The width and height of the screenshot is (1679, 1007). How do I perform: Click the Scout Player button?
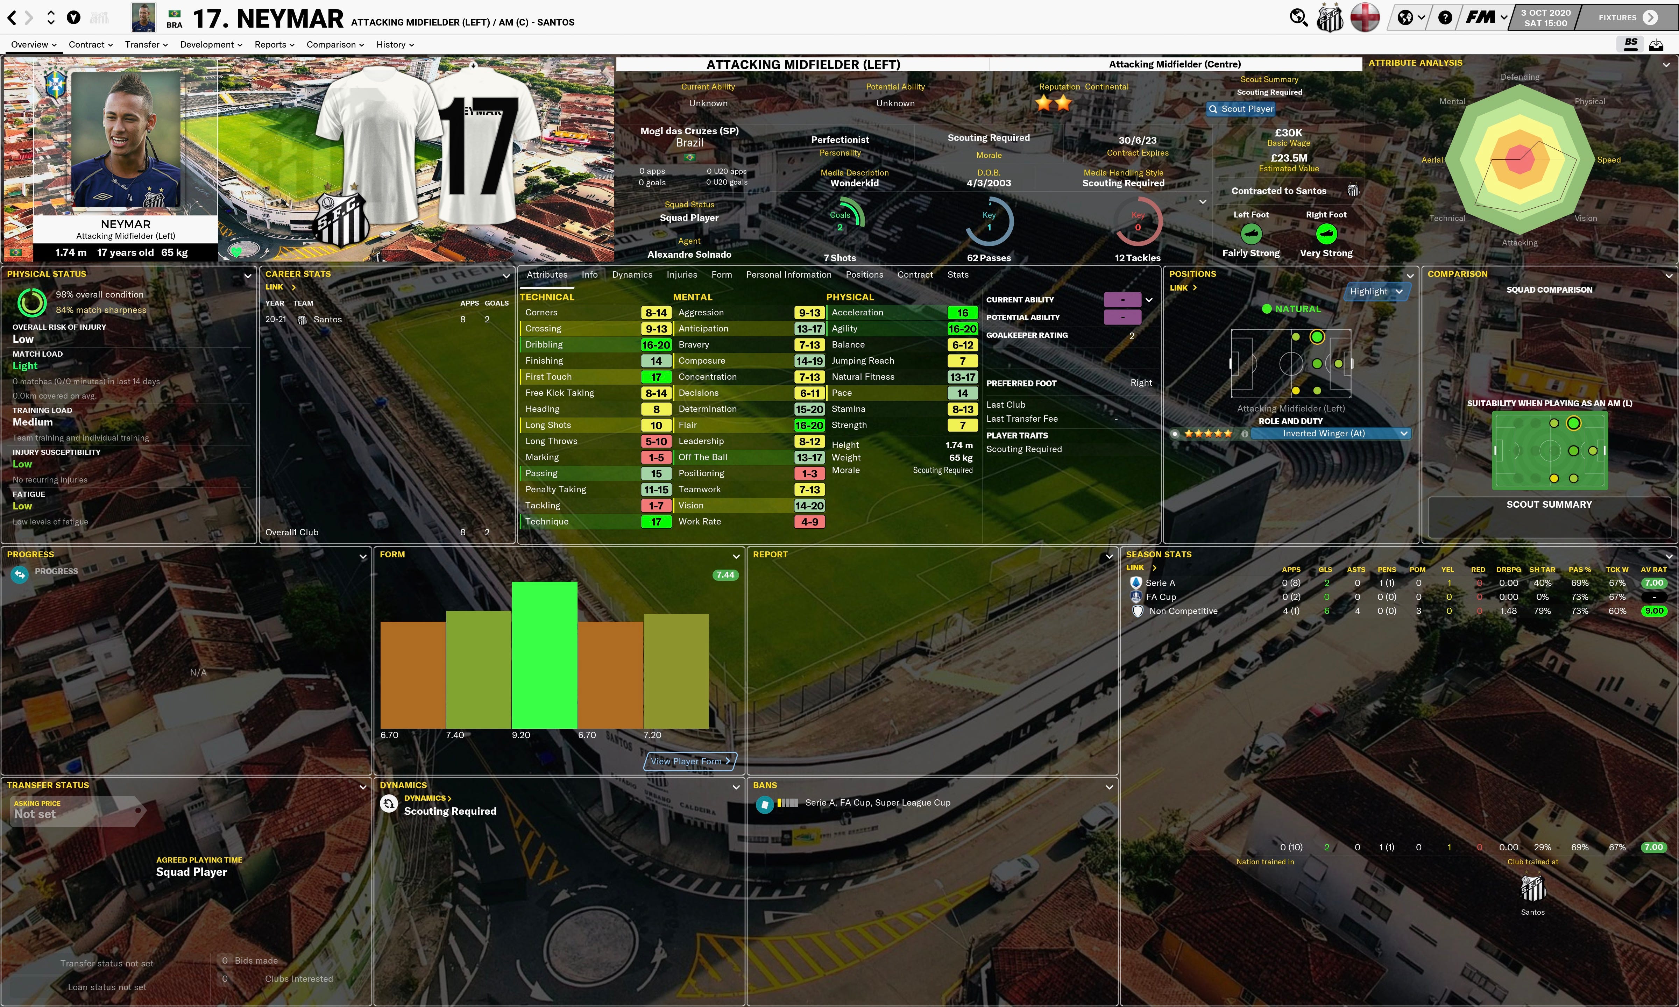tap(1241, 109)
